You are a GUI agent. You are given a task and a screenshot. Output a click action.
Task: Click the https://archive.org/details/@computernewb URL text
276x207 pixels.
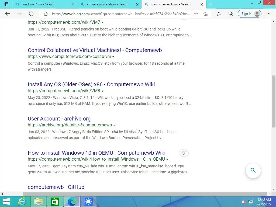[x=70, y=125]
